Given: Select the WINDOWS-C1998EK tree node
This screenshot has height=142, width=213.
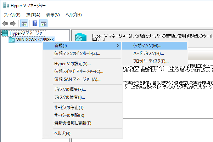Looking at the screenshot, I should click(x=35, y=40).
